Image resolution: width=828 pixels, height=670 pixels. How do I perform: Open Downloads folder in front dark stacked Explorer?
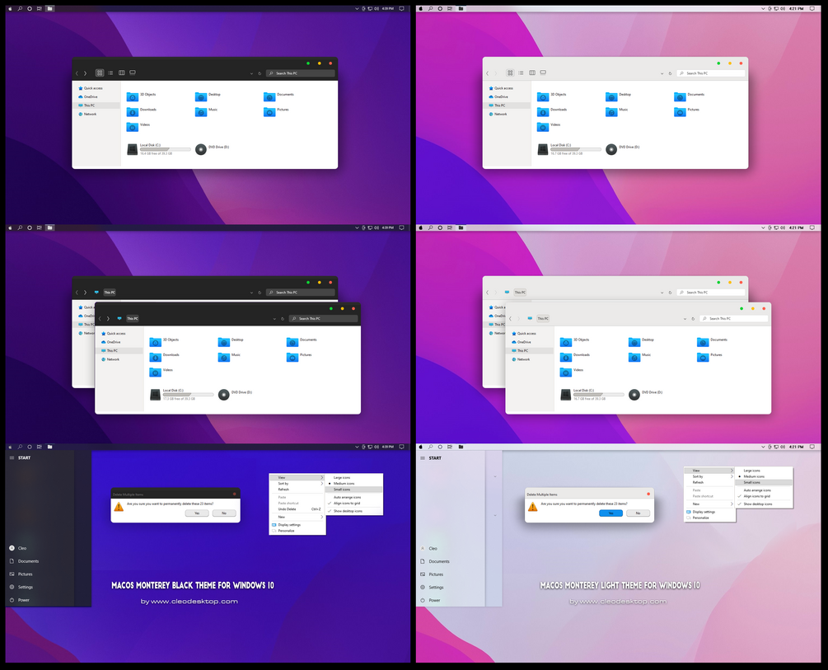pos(165,357)
